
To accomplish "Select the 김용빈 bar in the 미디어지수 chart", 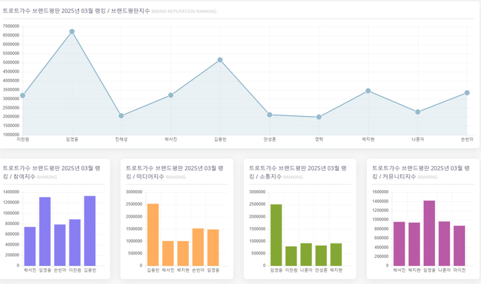I will (153, 235).
